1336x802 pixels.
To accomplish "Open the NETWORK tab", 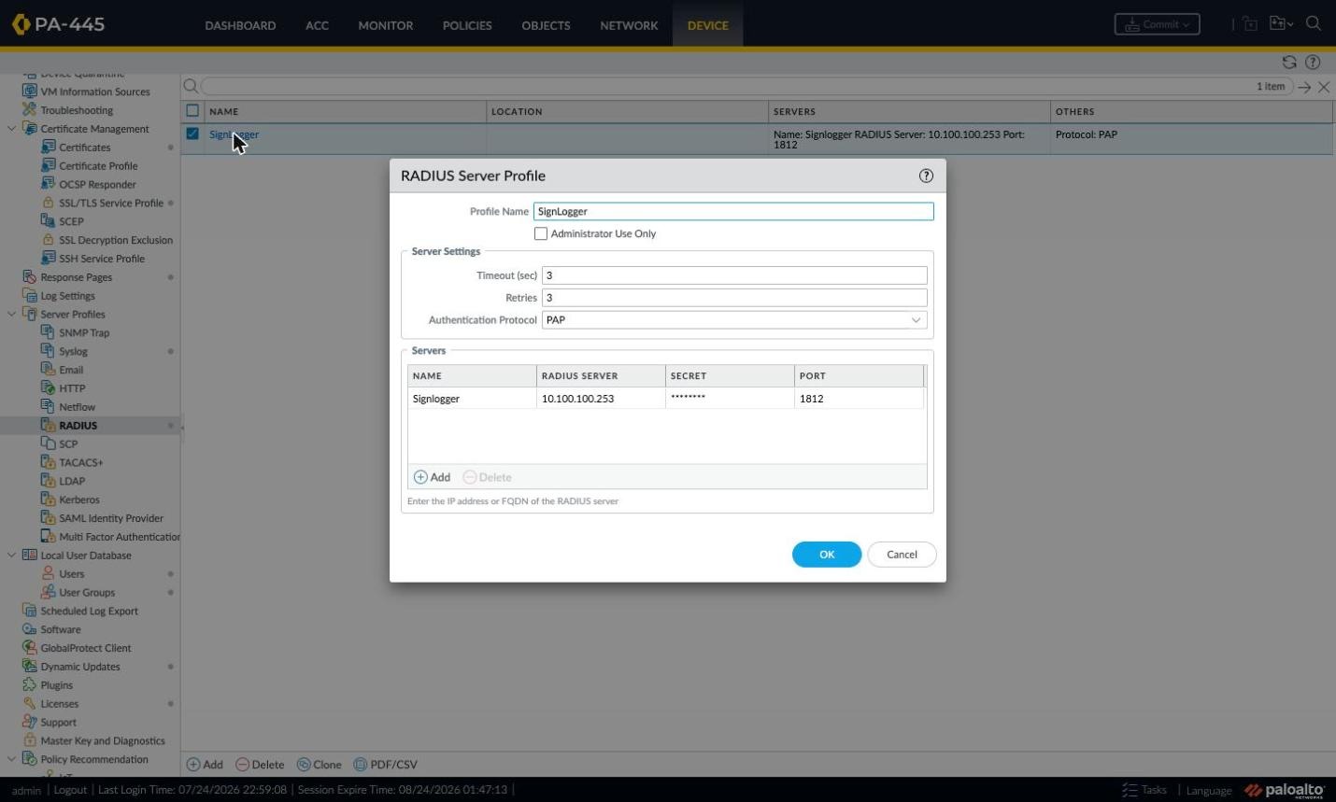I will click(629, 25).
